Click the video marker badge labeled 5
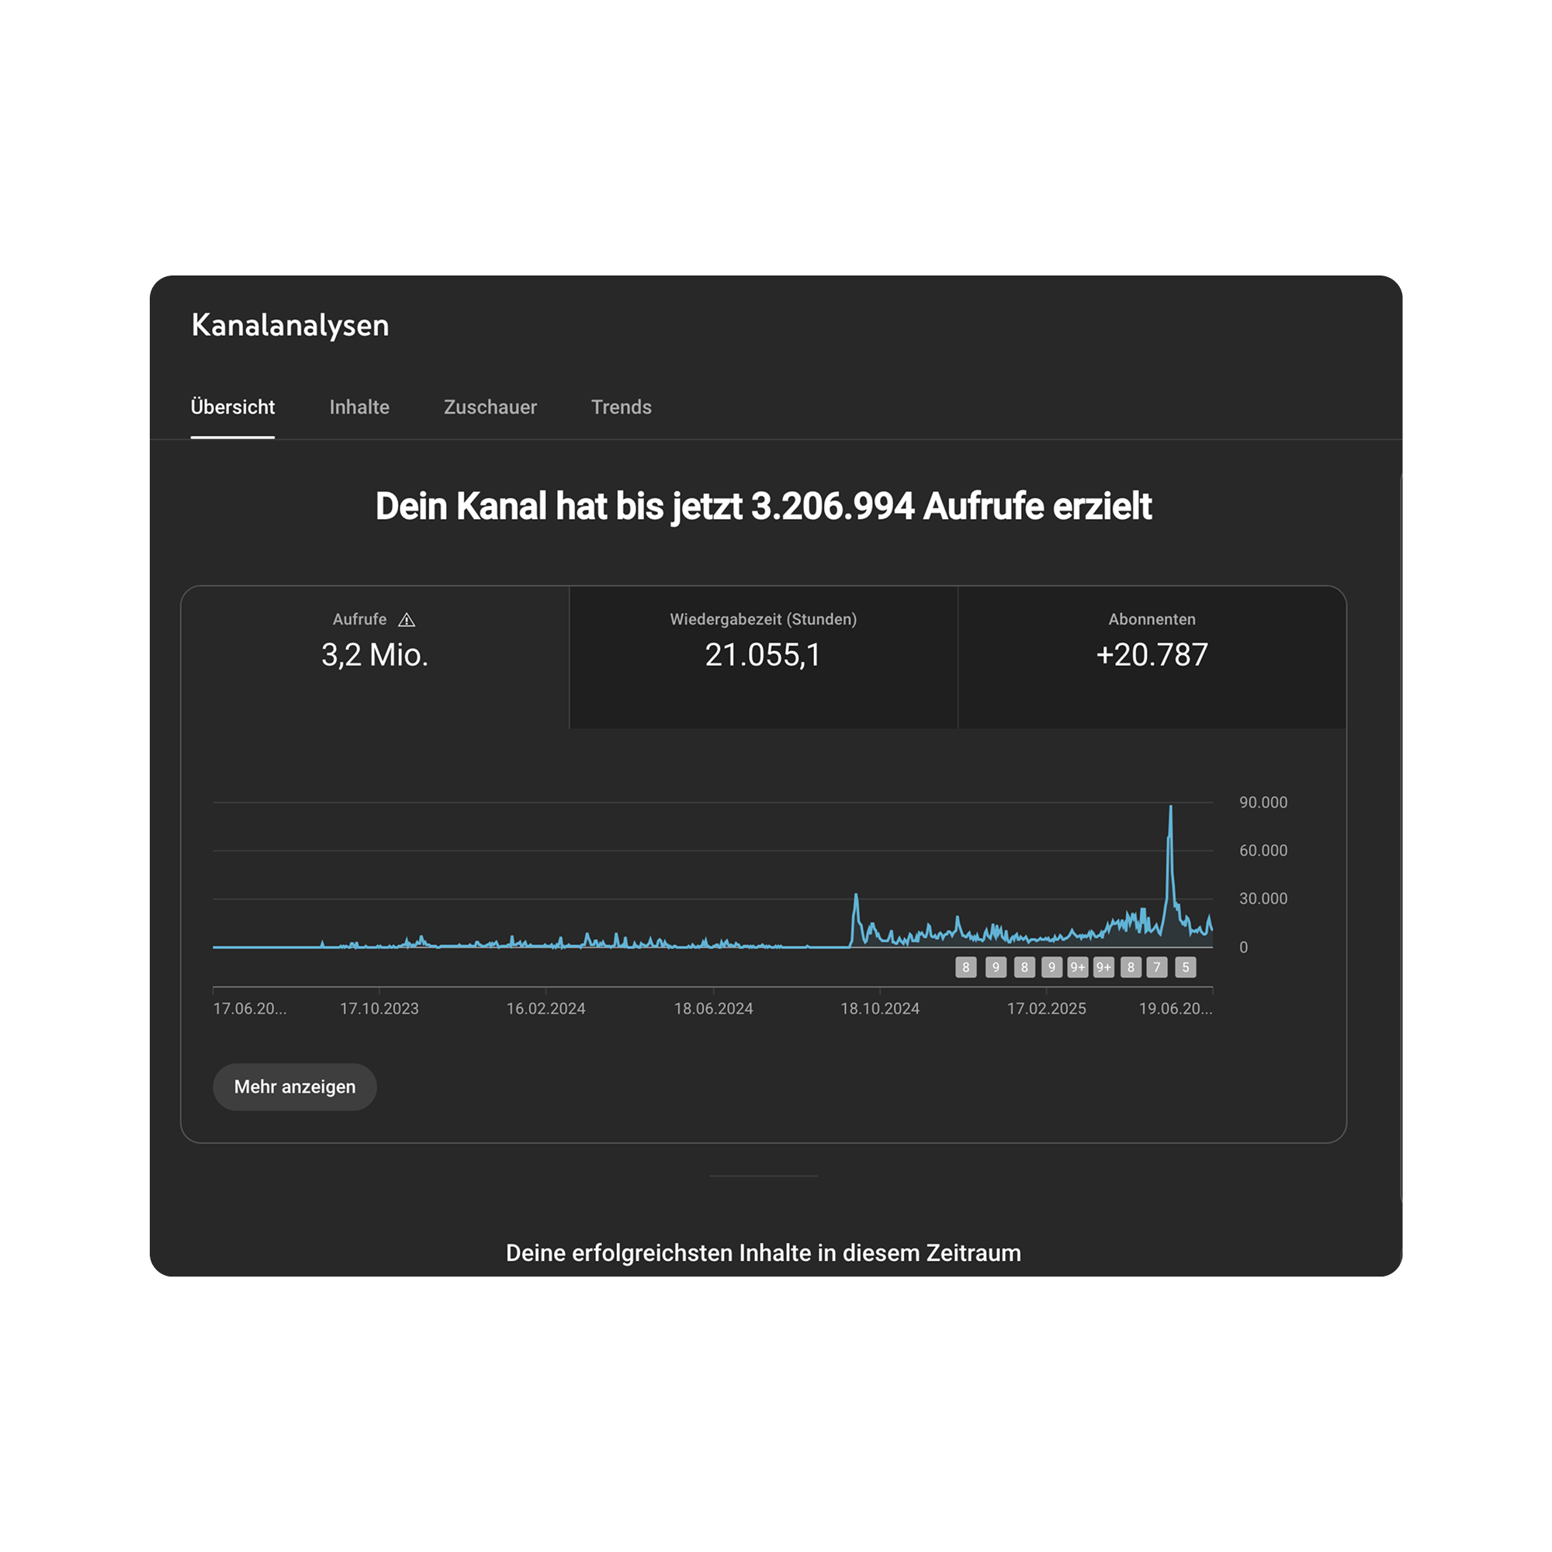This screenshot has height=1552, width=1552. [1185, 967]
